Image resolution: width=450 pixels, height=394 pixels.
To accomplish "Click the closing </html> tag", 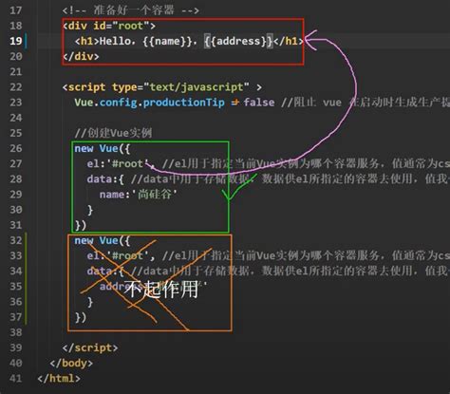I will click(x=59, y=379).
